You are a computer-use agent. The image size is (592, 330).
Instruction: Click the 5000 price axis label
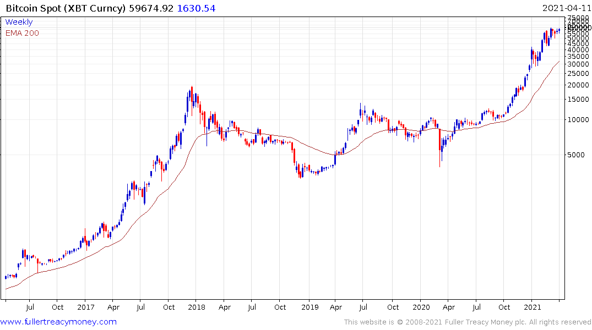tap(576, 155)
